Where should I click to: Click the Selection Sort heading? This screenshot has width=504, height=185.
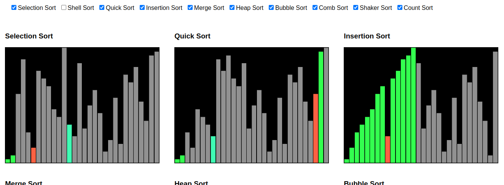click(x=29, y=36)
